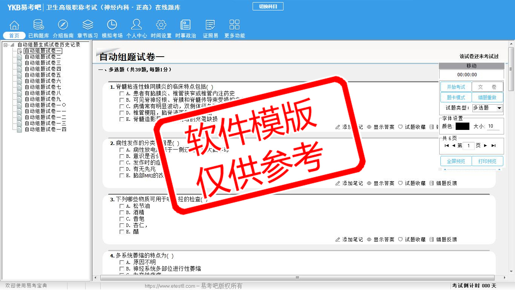The height and width of the screenshot is (290, 515).
Task: Open 打印预览 print preview
Action: [x=487, y=161]
